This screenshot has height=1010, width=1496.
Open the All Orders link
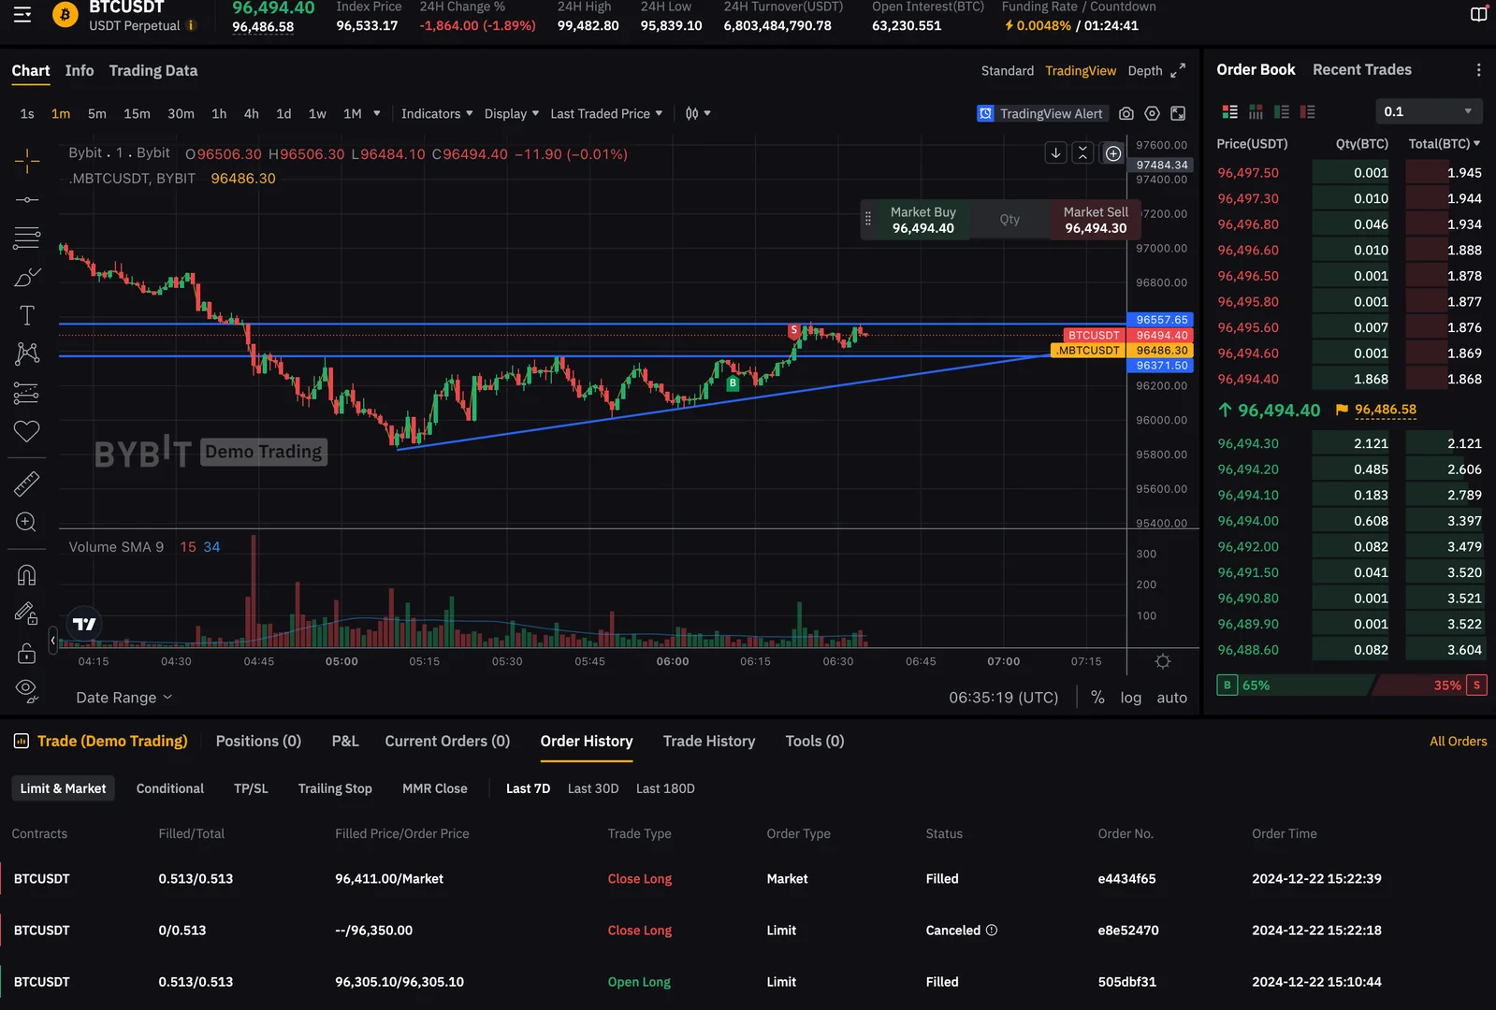[1459, 741]
